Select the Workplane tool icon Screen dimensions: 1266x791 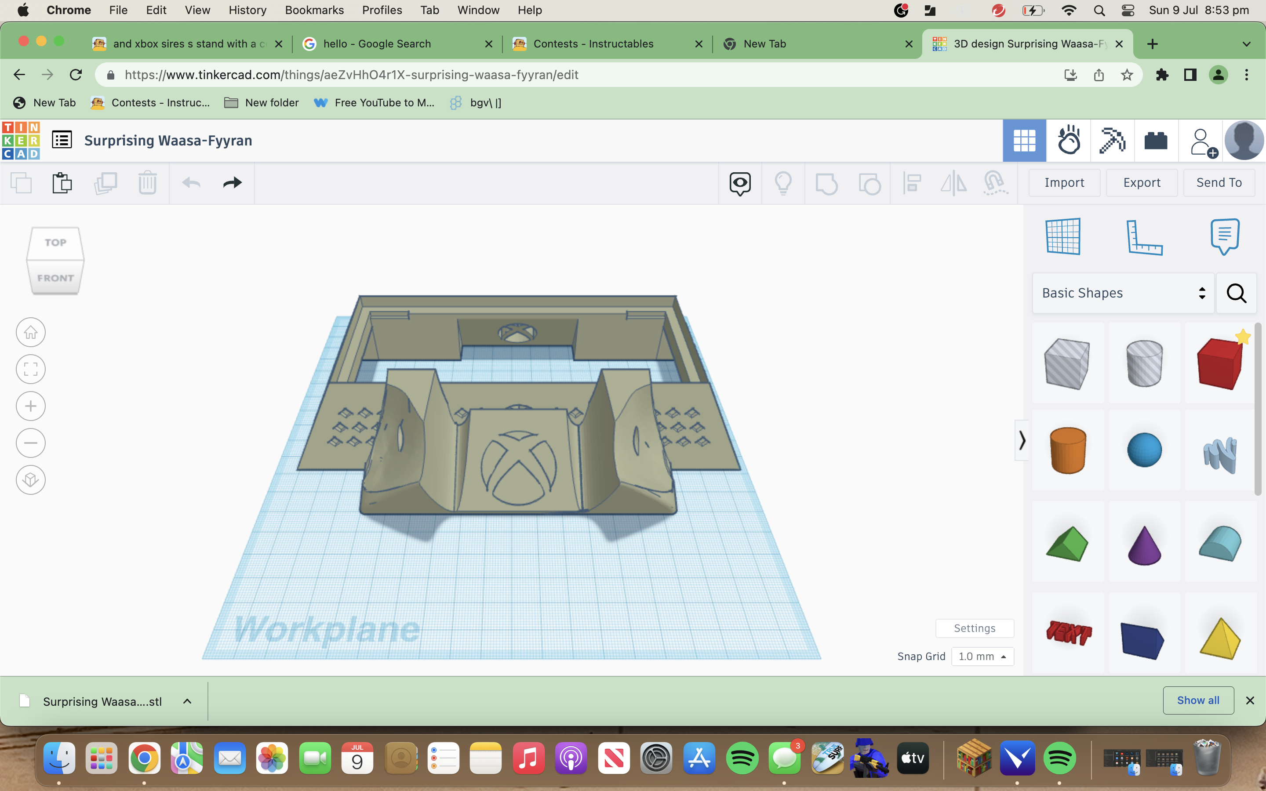pyautogui.click(x=1063, y=236)
